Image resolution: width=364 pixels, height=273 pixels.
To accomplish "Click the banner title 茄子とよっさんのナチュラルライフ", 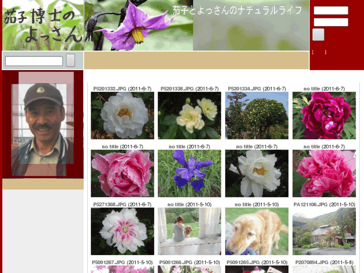I will (x=237, y=11).
